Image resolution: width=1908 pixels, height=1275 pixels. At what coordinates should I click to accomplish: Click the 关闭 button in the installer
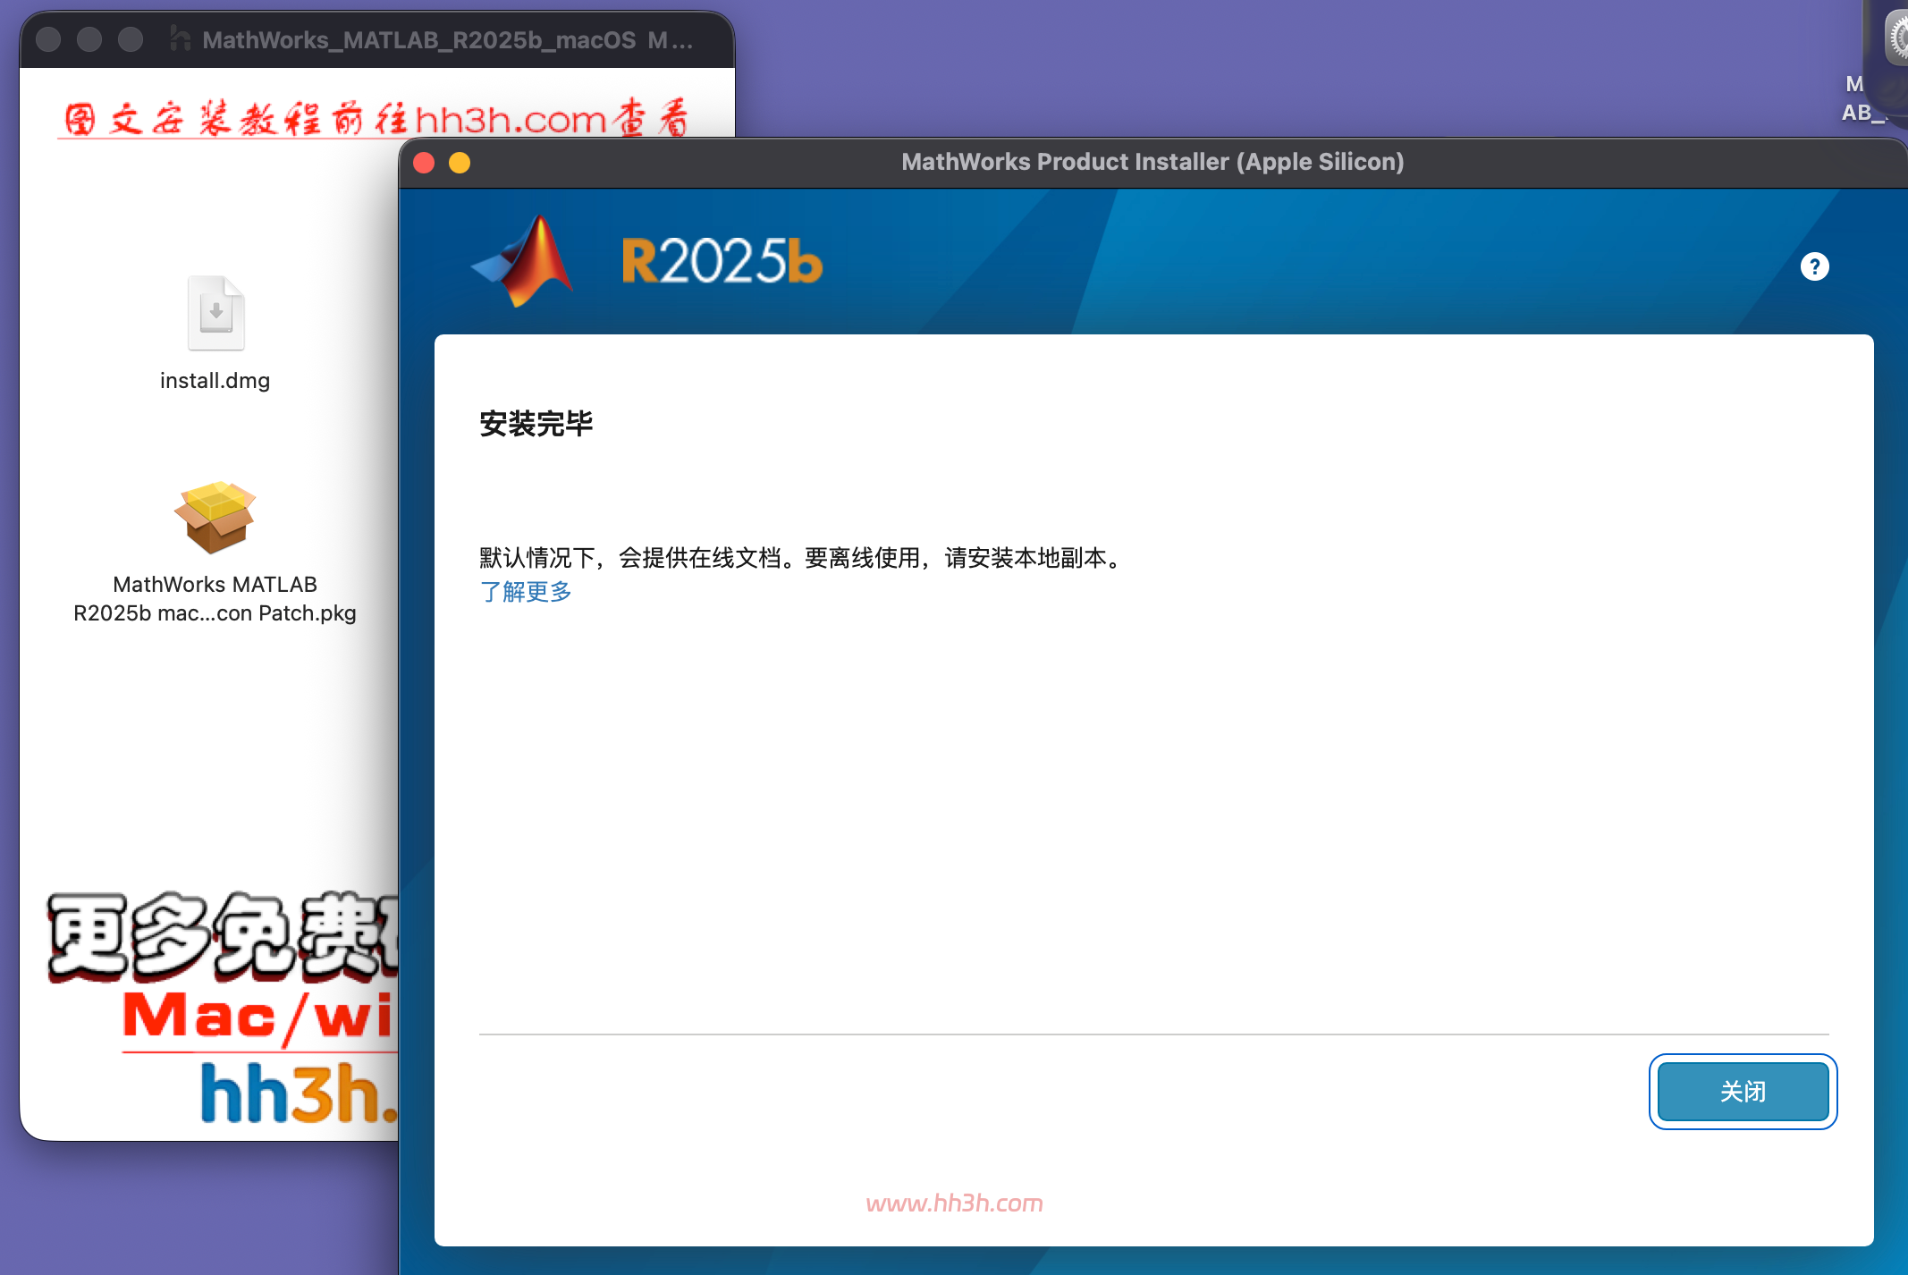click(1743, 1091)
